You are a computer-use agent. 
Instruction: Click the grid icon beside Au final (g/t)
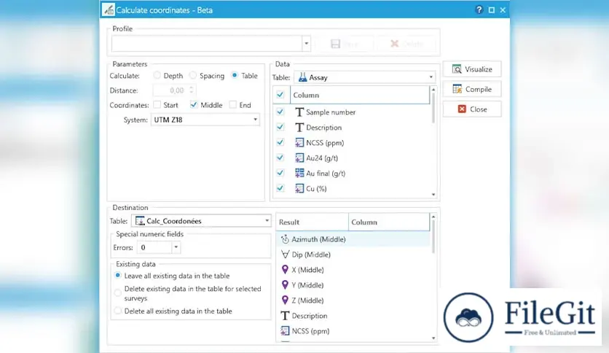coord(299,173)
